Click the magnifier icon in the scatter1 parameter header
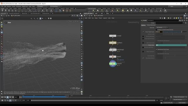 coord(182,21)
